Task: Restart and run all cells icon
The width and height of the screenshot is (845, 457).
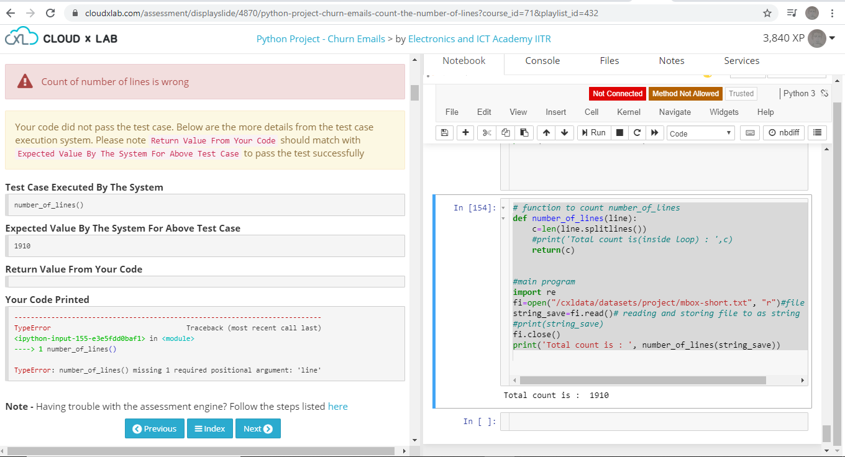Action: pyautogui.click(x=654, y=133)
